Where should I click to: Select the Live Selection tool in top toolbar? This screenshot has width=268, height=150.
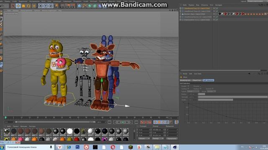click(x=13, y=6)
